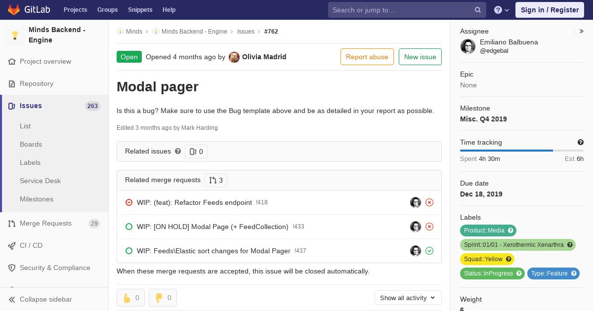Click failed pipeline icon on Refactor Feeds endpoint row

point(429,202)
